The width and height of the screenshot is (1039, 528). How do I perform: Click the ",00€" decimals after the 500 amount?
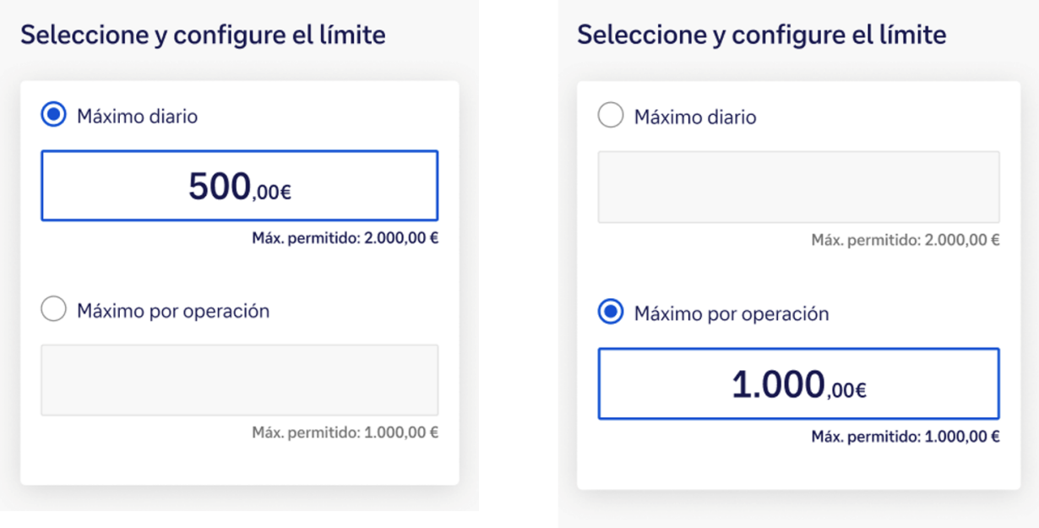272,193
